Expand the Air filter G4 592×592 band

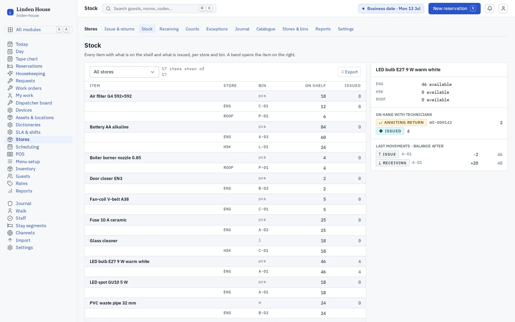(x=225, y=96)
